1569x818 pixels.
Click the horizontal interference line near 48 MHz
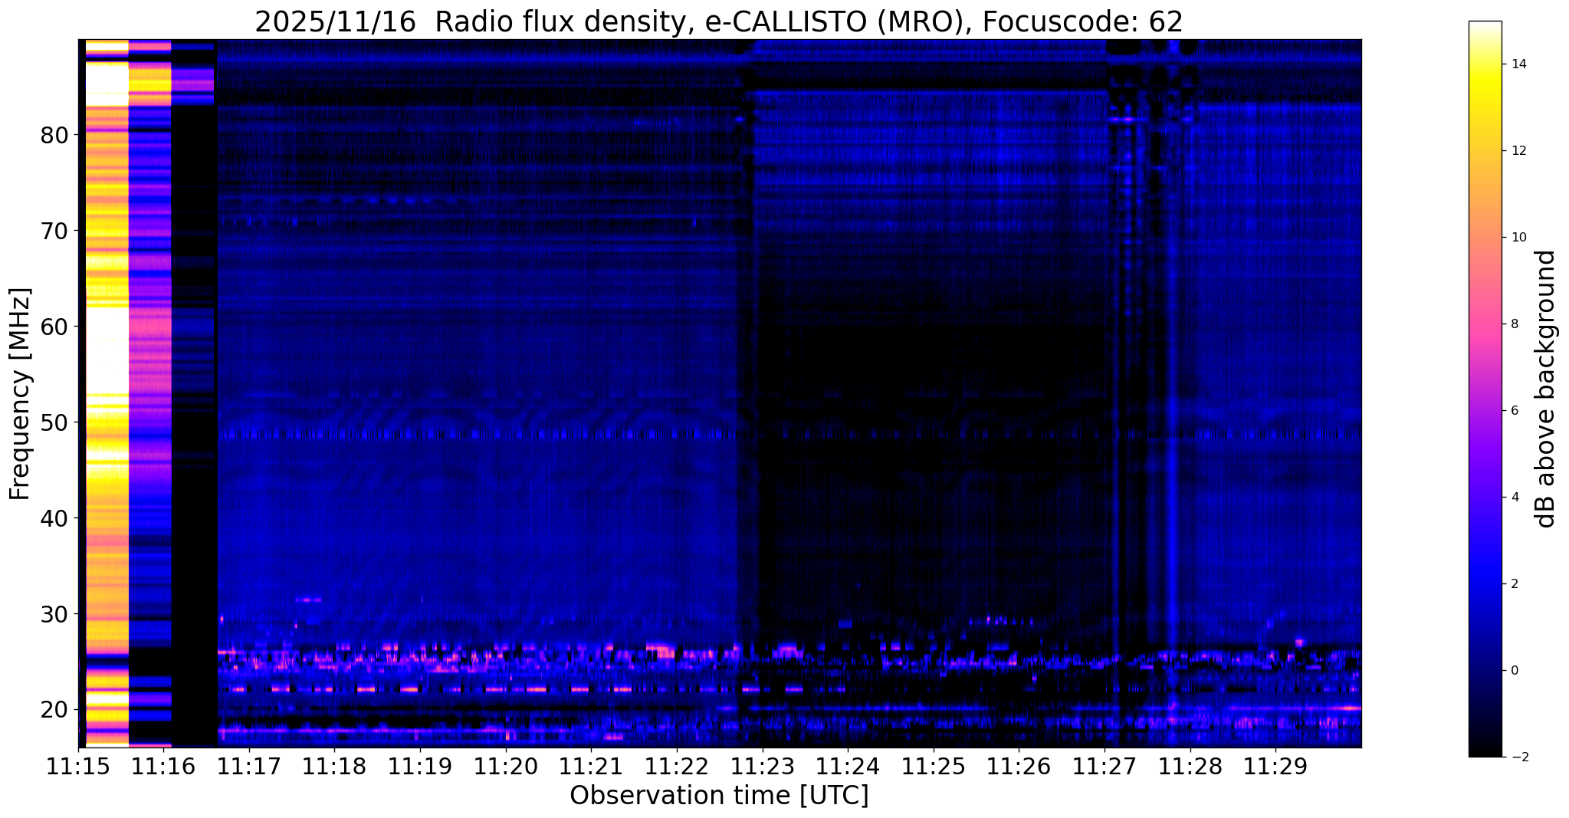789,435
